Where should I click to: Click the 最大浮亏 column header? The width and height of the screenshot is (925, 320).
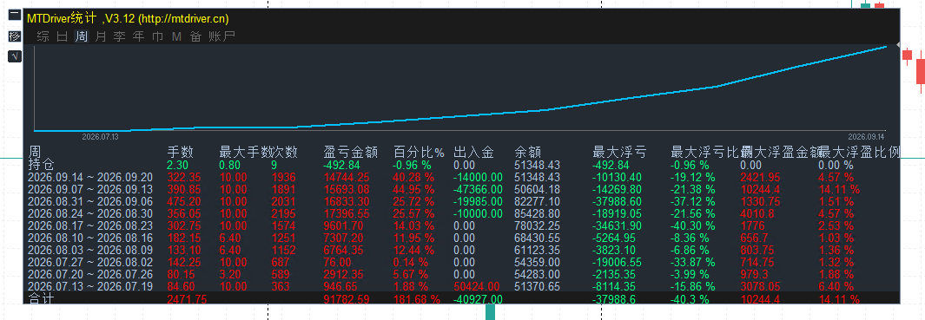(619, 152)
